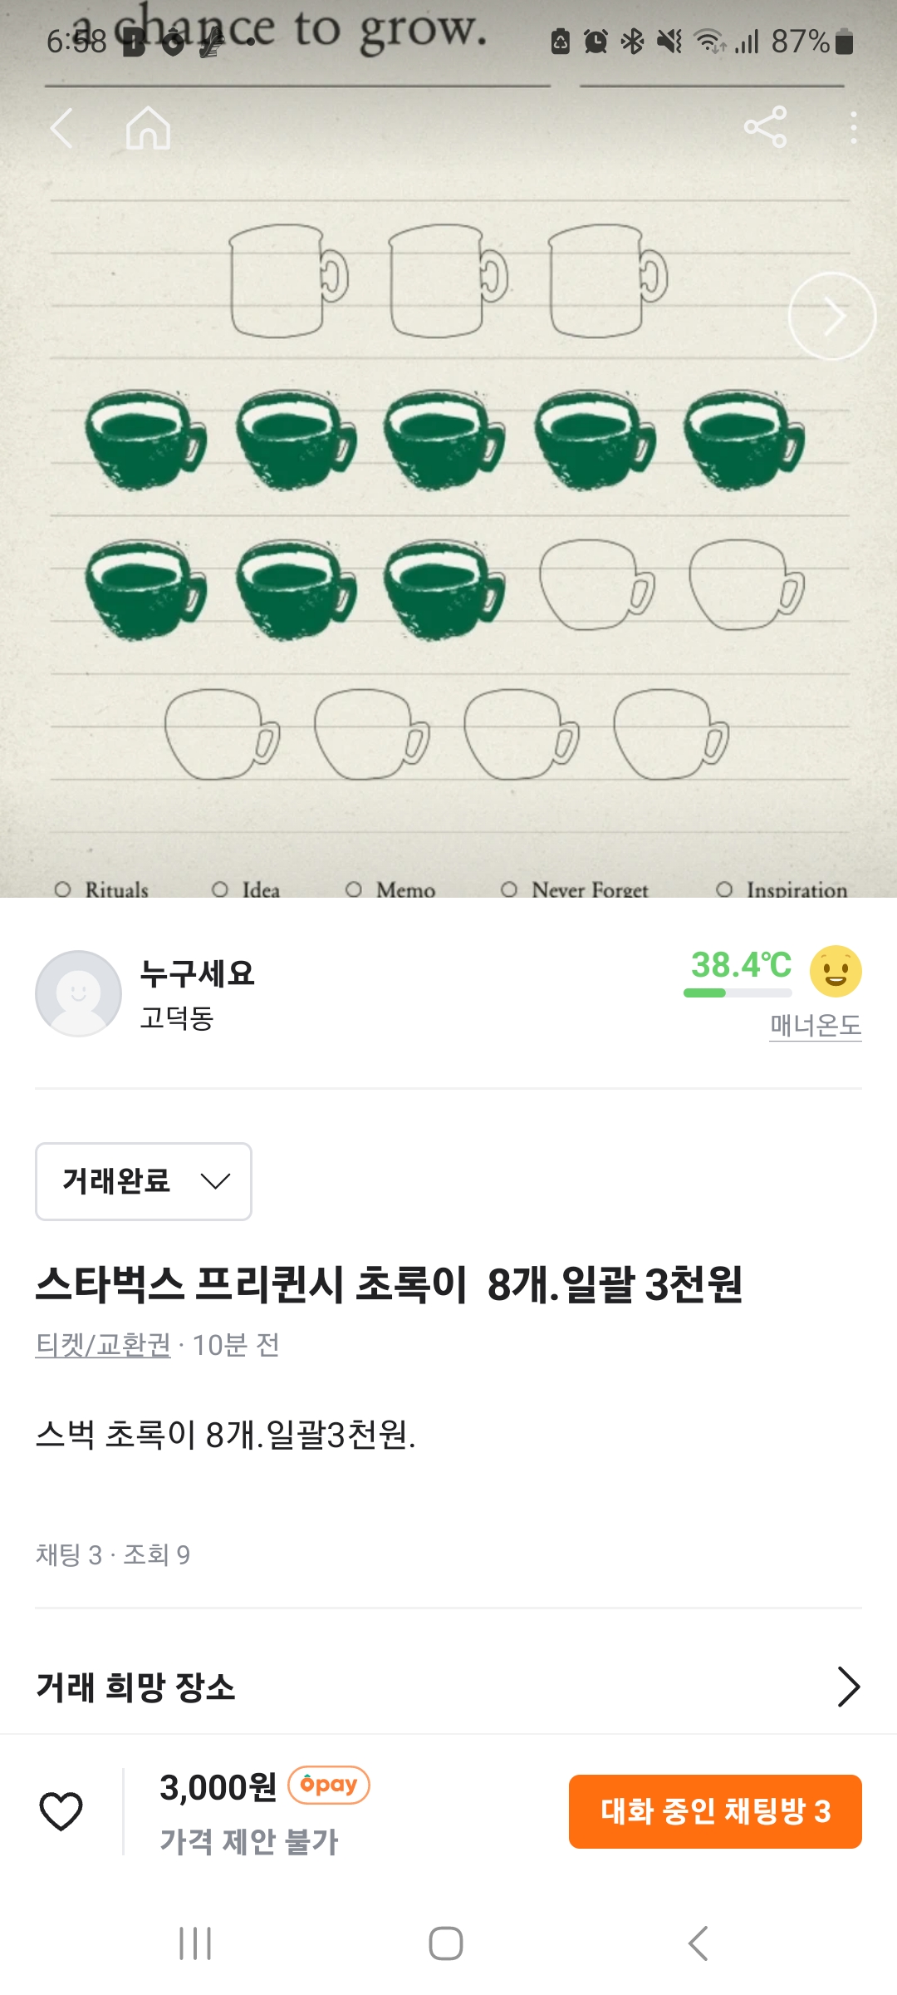
Task: Tap the seller's profile avatar
Action: click(79, 993)
